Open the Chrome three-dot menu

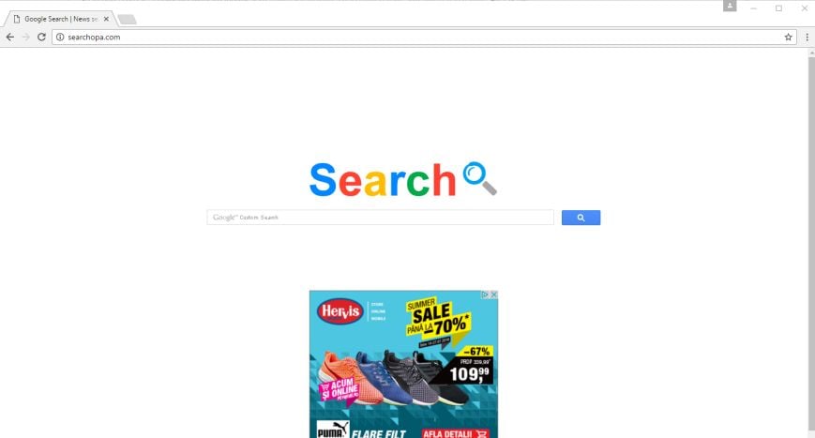[807, 37]
